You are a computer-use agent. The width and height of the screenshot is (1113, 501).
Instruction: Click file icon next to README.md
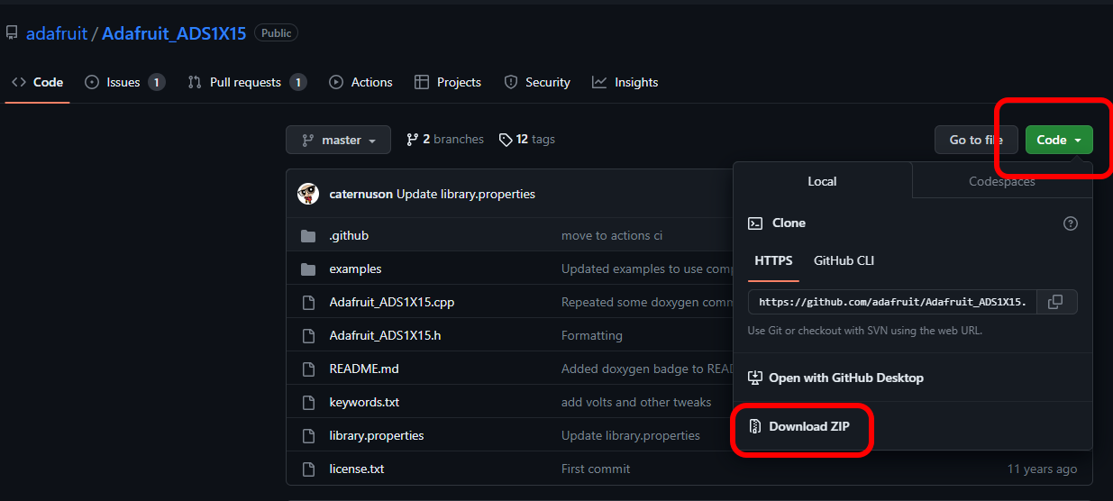[x=308, y=369]
